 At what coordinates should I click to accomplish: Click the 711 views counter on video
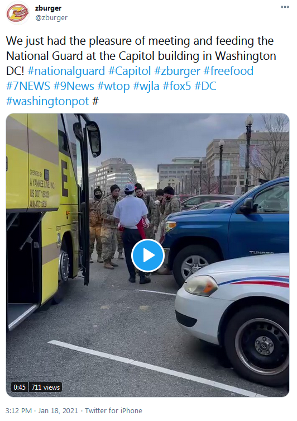[x=46, y=387]
